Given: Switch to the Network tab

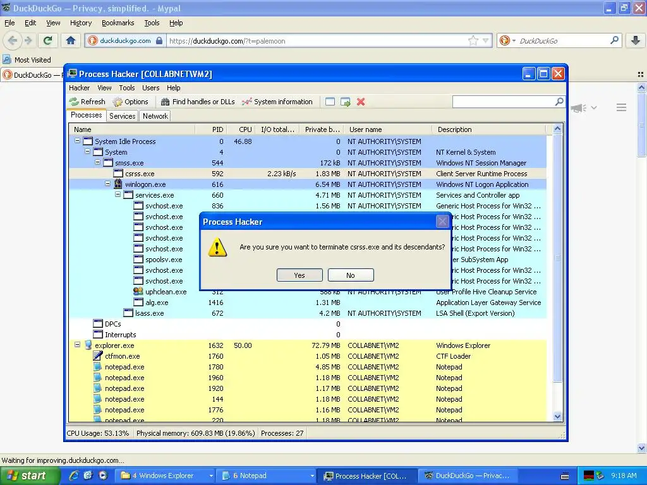Looking at the screenshot, I should point(155,116).
